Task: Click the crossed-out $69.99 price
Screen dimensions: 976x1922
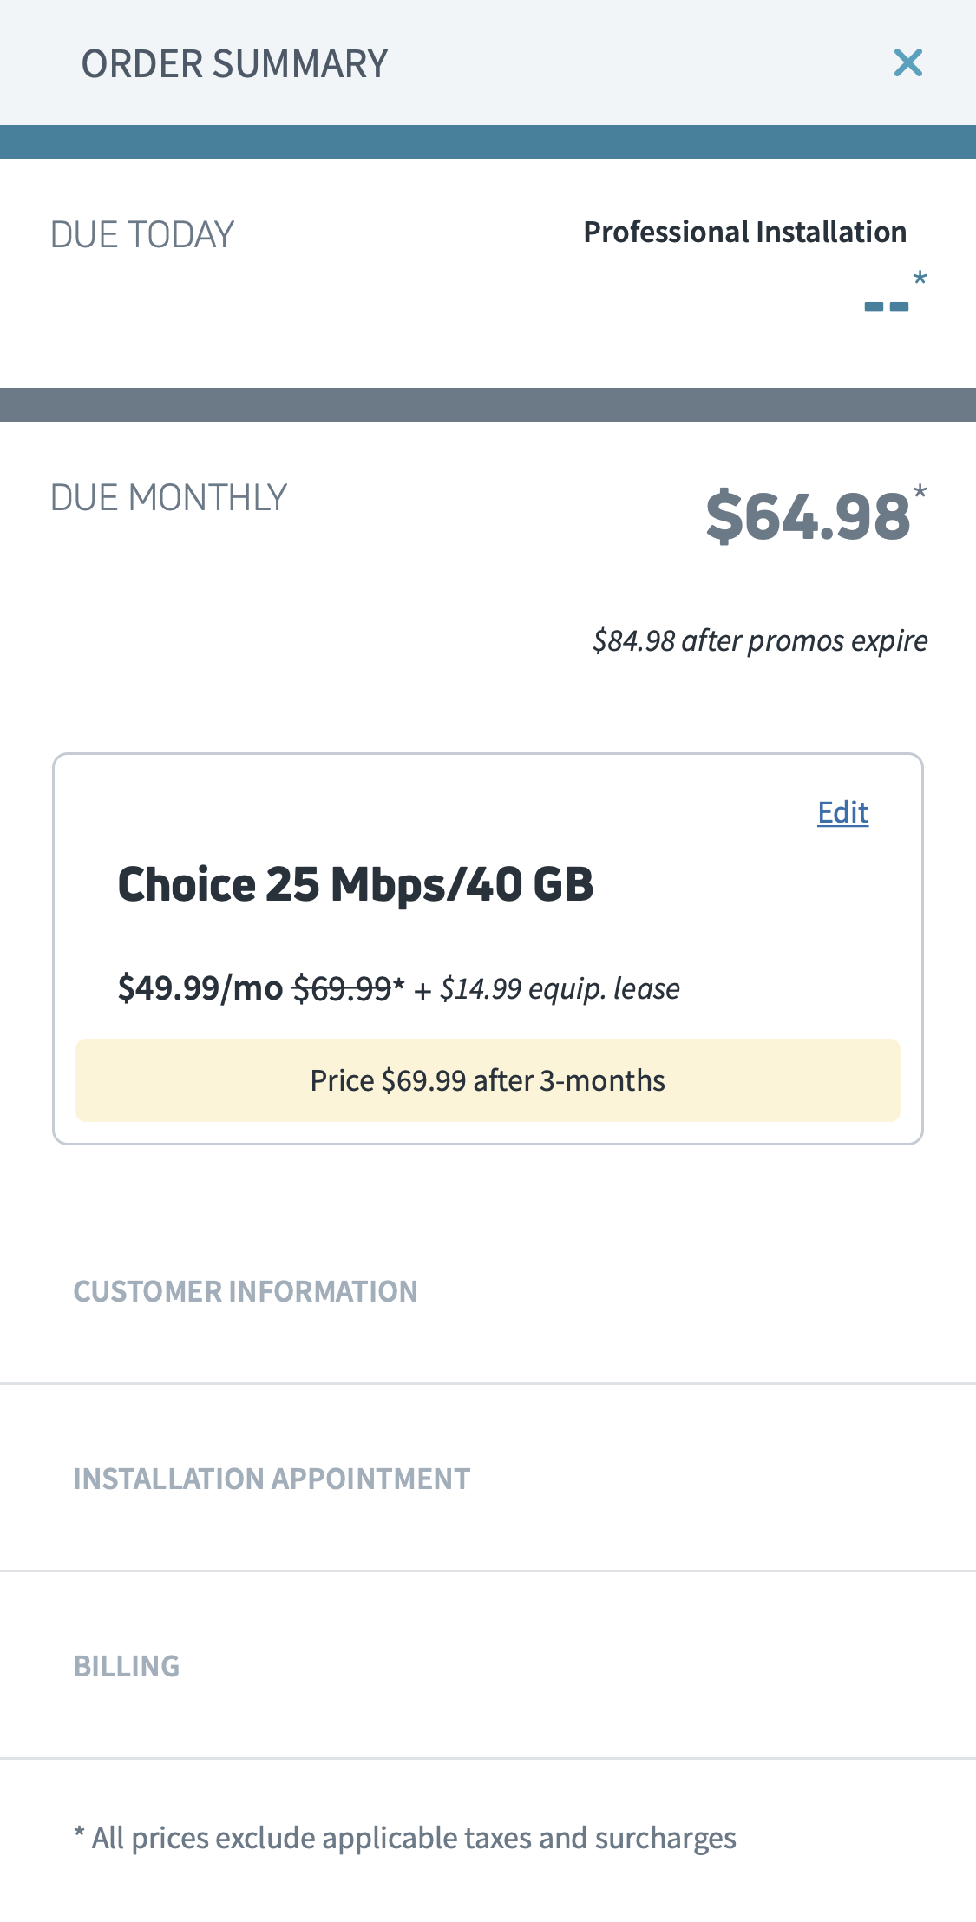Action: (x=342, y=988)
